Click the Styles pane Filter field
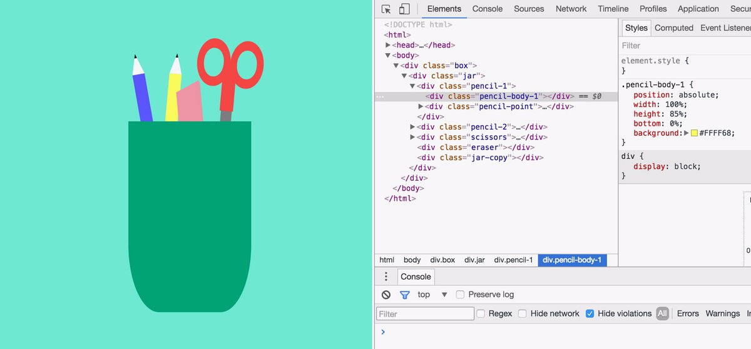The height and width of the screenshot is (349, 751). coord(685,46)
